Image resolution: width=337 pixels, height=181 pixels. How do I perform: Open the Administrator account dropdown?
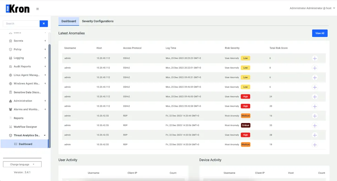[x=312, y=8]
